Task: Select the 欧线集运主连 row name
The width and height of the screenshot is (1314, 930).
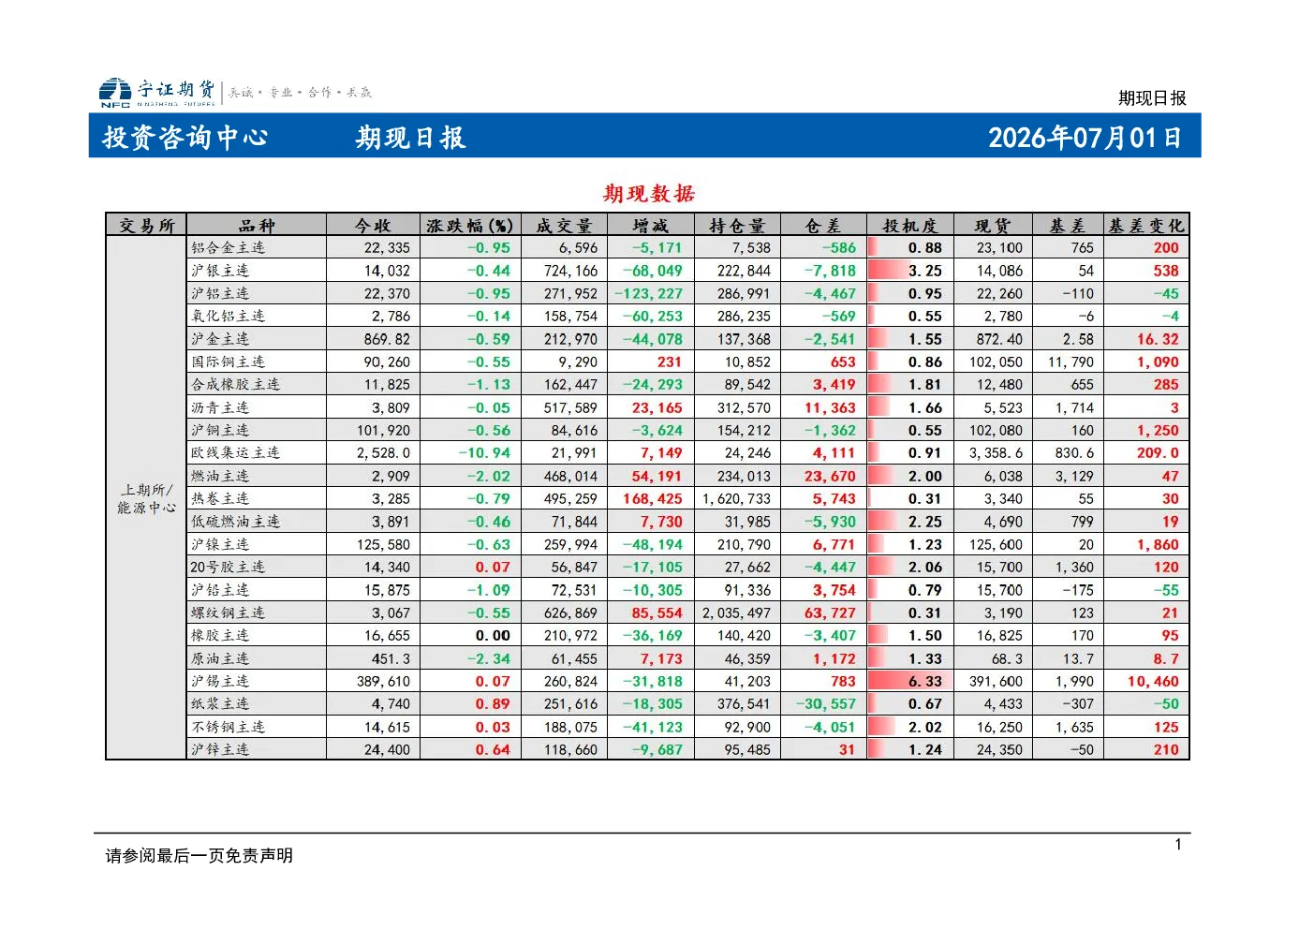Action: 236,452
